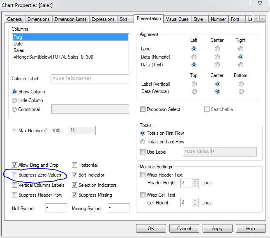Set Data (Numeric) alignment to Left
Image resolution: width=270 pixels, height=238 pixels.
tap(194, 57)
